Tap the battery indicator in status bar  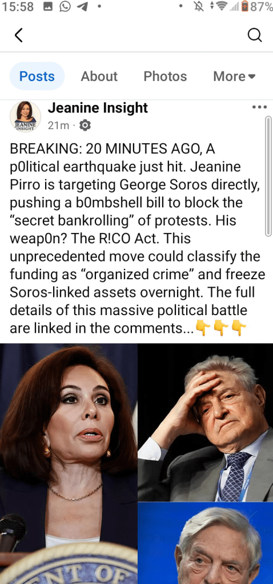pos(244,7)
